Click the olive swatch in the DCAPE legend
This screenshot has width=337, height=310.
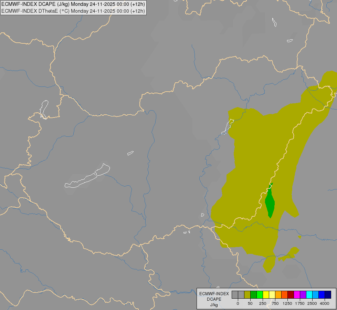point(247,295)
